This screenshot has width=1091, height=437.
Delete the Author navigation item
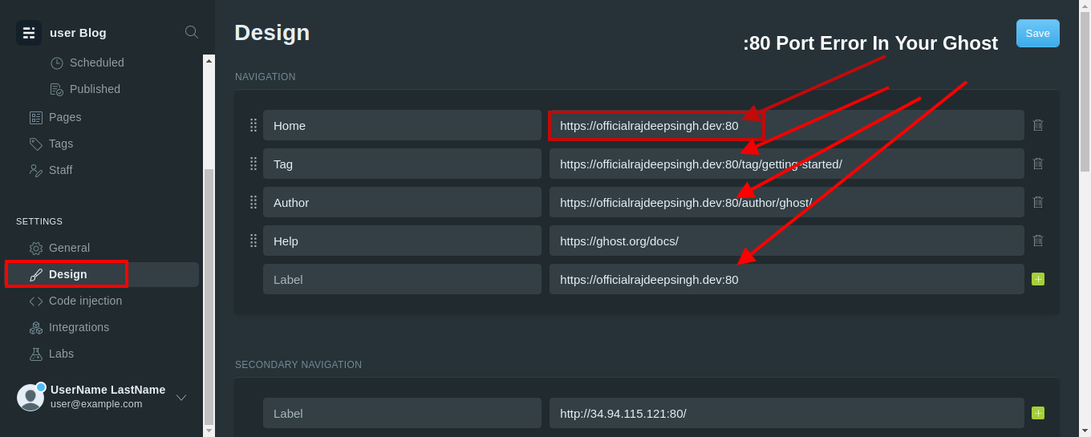[1038, 202]
